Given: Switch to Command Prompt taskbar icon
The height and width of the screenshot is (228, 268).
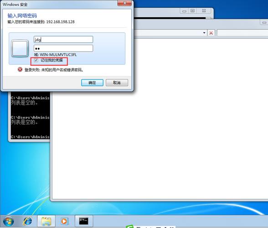Looking at the screenshot, I should click(x=84, y=221).
